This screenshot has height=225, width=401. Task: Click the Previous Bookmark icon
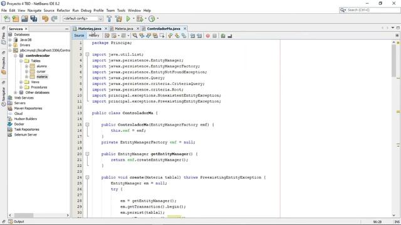[170, 36]
